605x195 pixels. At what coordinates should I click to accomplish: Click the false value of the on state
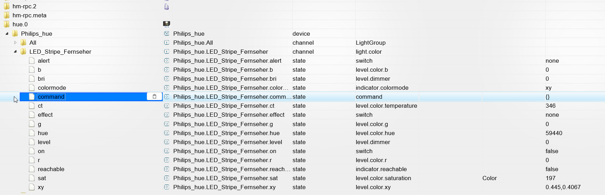click(552, 151)
